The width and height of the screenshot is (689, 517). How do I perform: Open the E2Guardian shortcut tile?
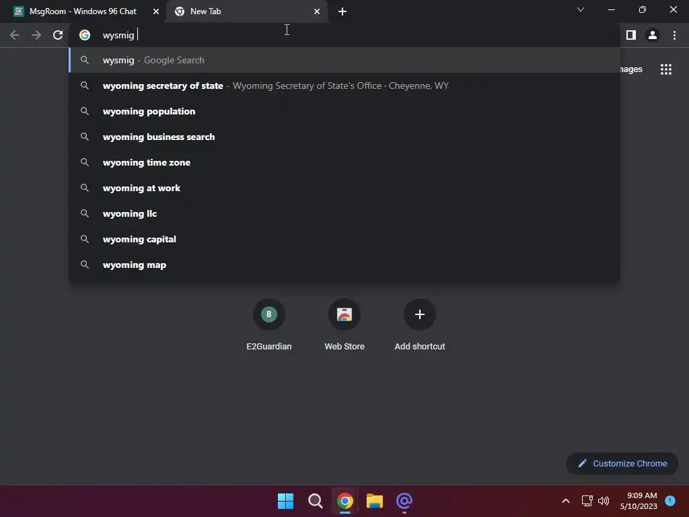click(269, 325)
